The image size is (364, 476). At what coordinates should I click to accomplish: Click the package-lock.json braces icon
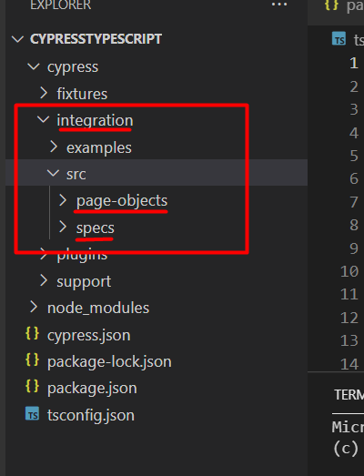click(x=32, y=360)
